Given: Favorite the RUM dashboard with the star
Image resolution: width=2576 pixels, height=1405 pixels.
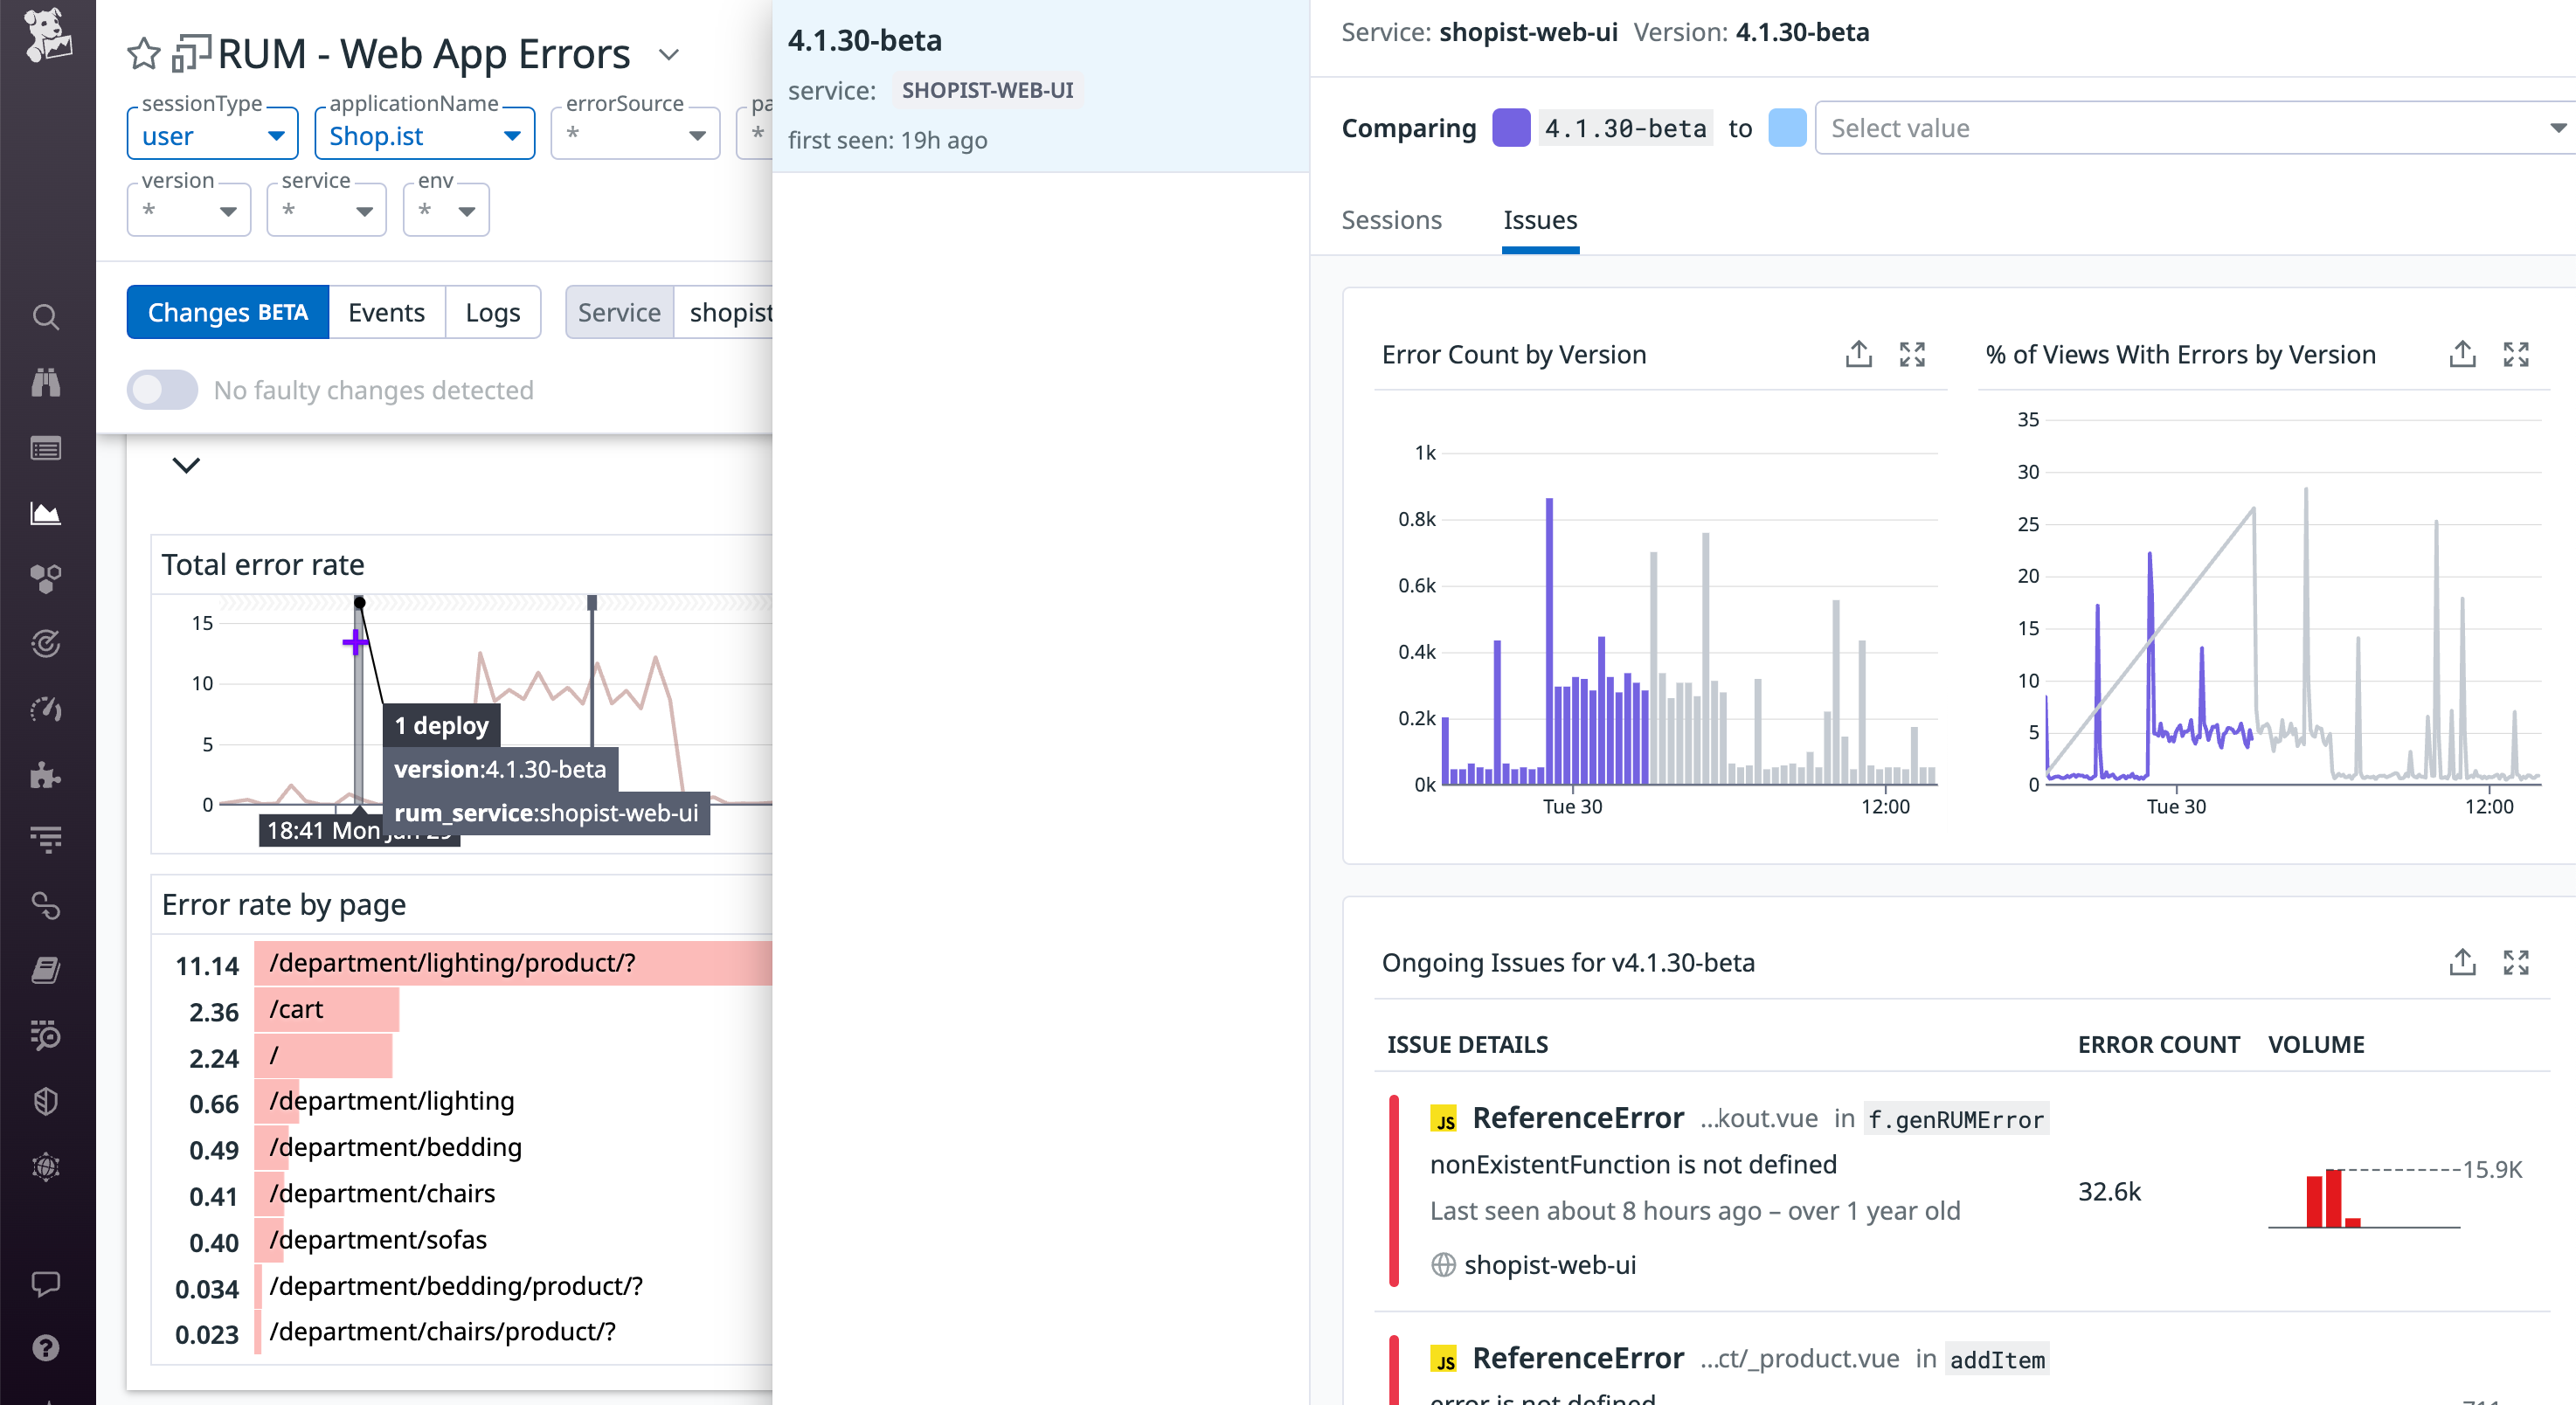Looking at the screenshot, I should [x=143, y=53].
